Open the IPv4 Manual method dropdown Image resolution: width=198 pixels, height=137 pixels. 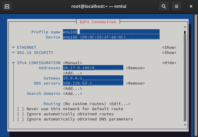point(72,63)
